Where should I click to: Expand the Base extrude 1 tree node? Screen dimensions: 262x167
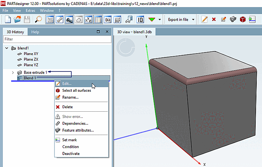coord(13,72)
